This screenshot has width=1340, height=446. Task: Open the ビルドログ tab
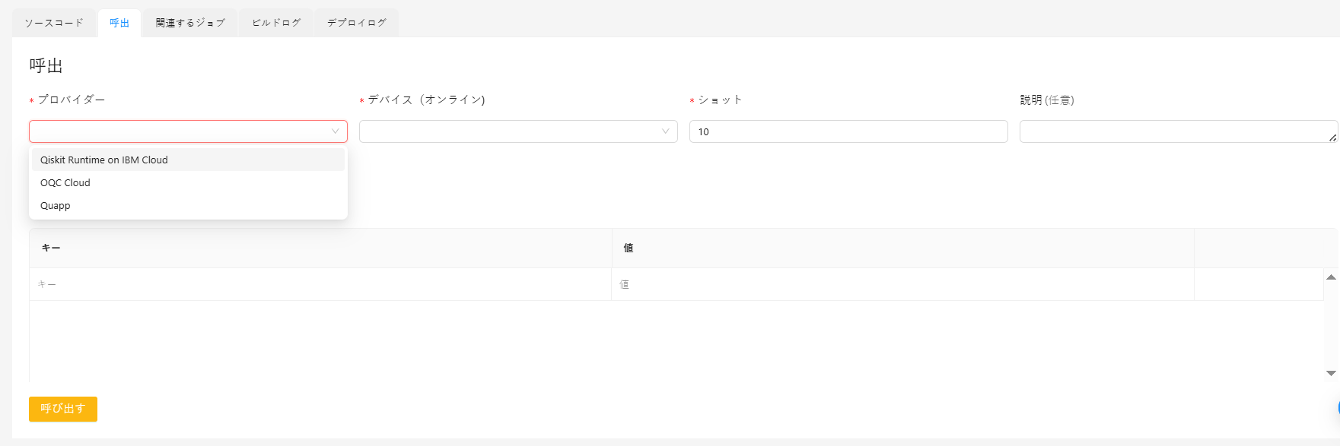coord(276,23)
